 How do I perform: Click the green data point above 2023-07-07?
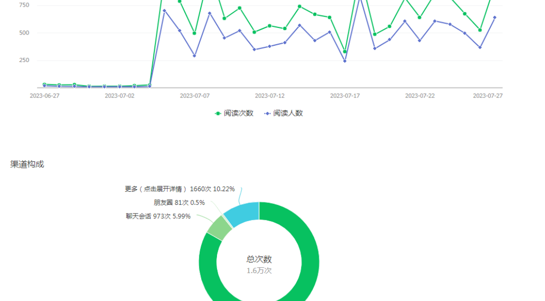(x=194, y=33)
